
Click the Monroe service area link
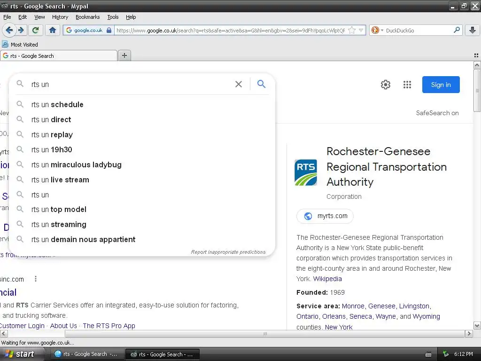click(x=353, y=306)
